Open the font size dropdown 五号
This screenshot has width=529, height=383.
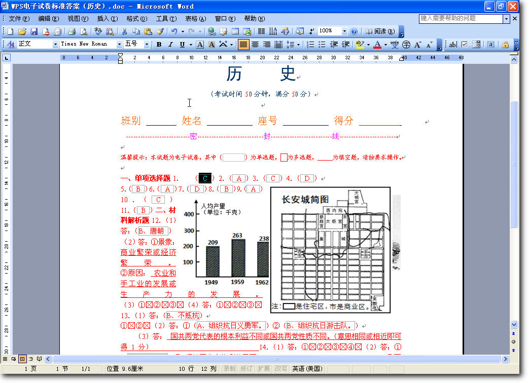pos(147,45)
